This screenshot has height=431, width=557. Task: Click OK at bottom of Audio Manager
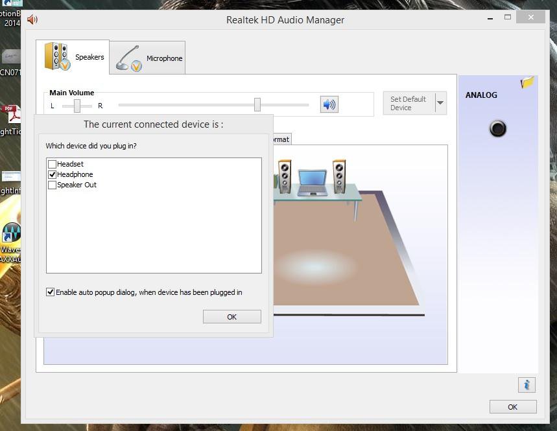513,407
